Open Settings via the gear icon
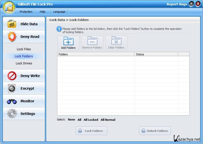Screen dimensions: 203x144 (12, 114)
